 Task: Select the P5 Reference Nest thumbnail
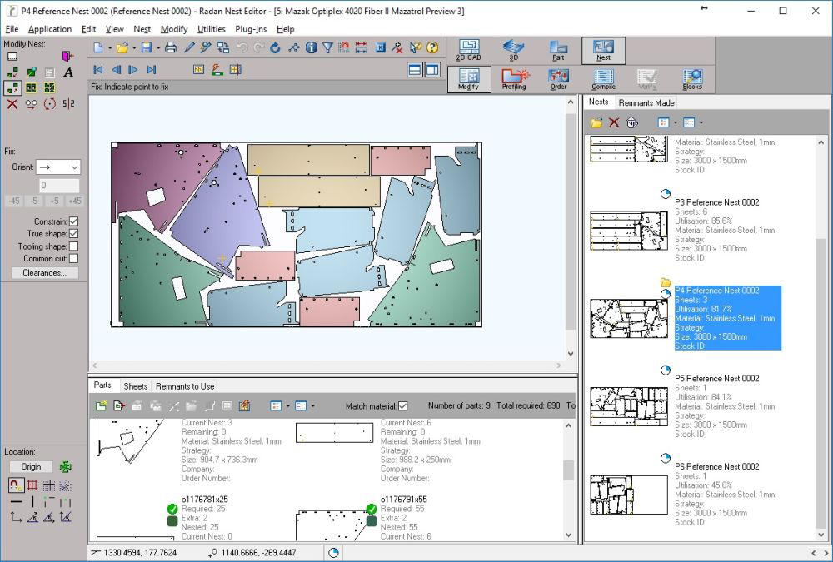click(629, 406)
